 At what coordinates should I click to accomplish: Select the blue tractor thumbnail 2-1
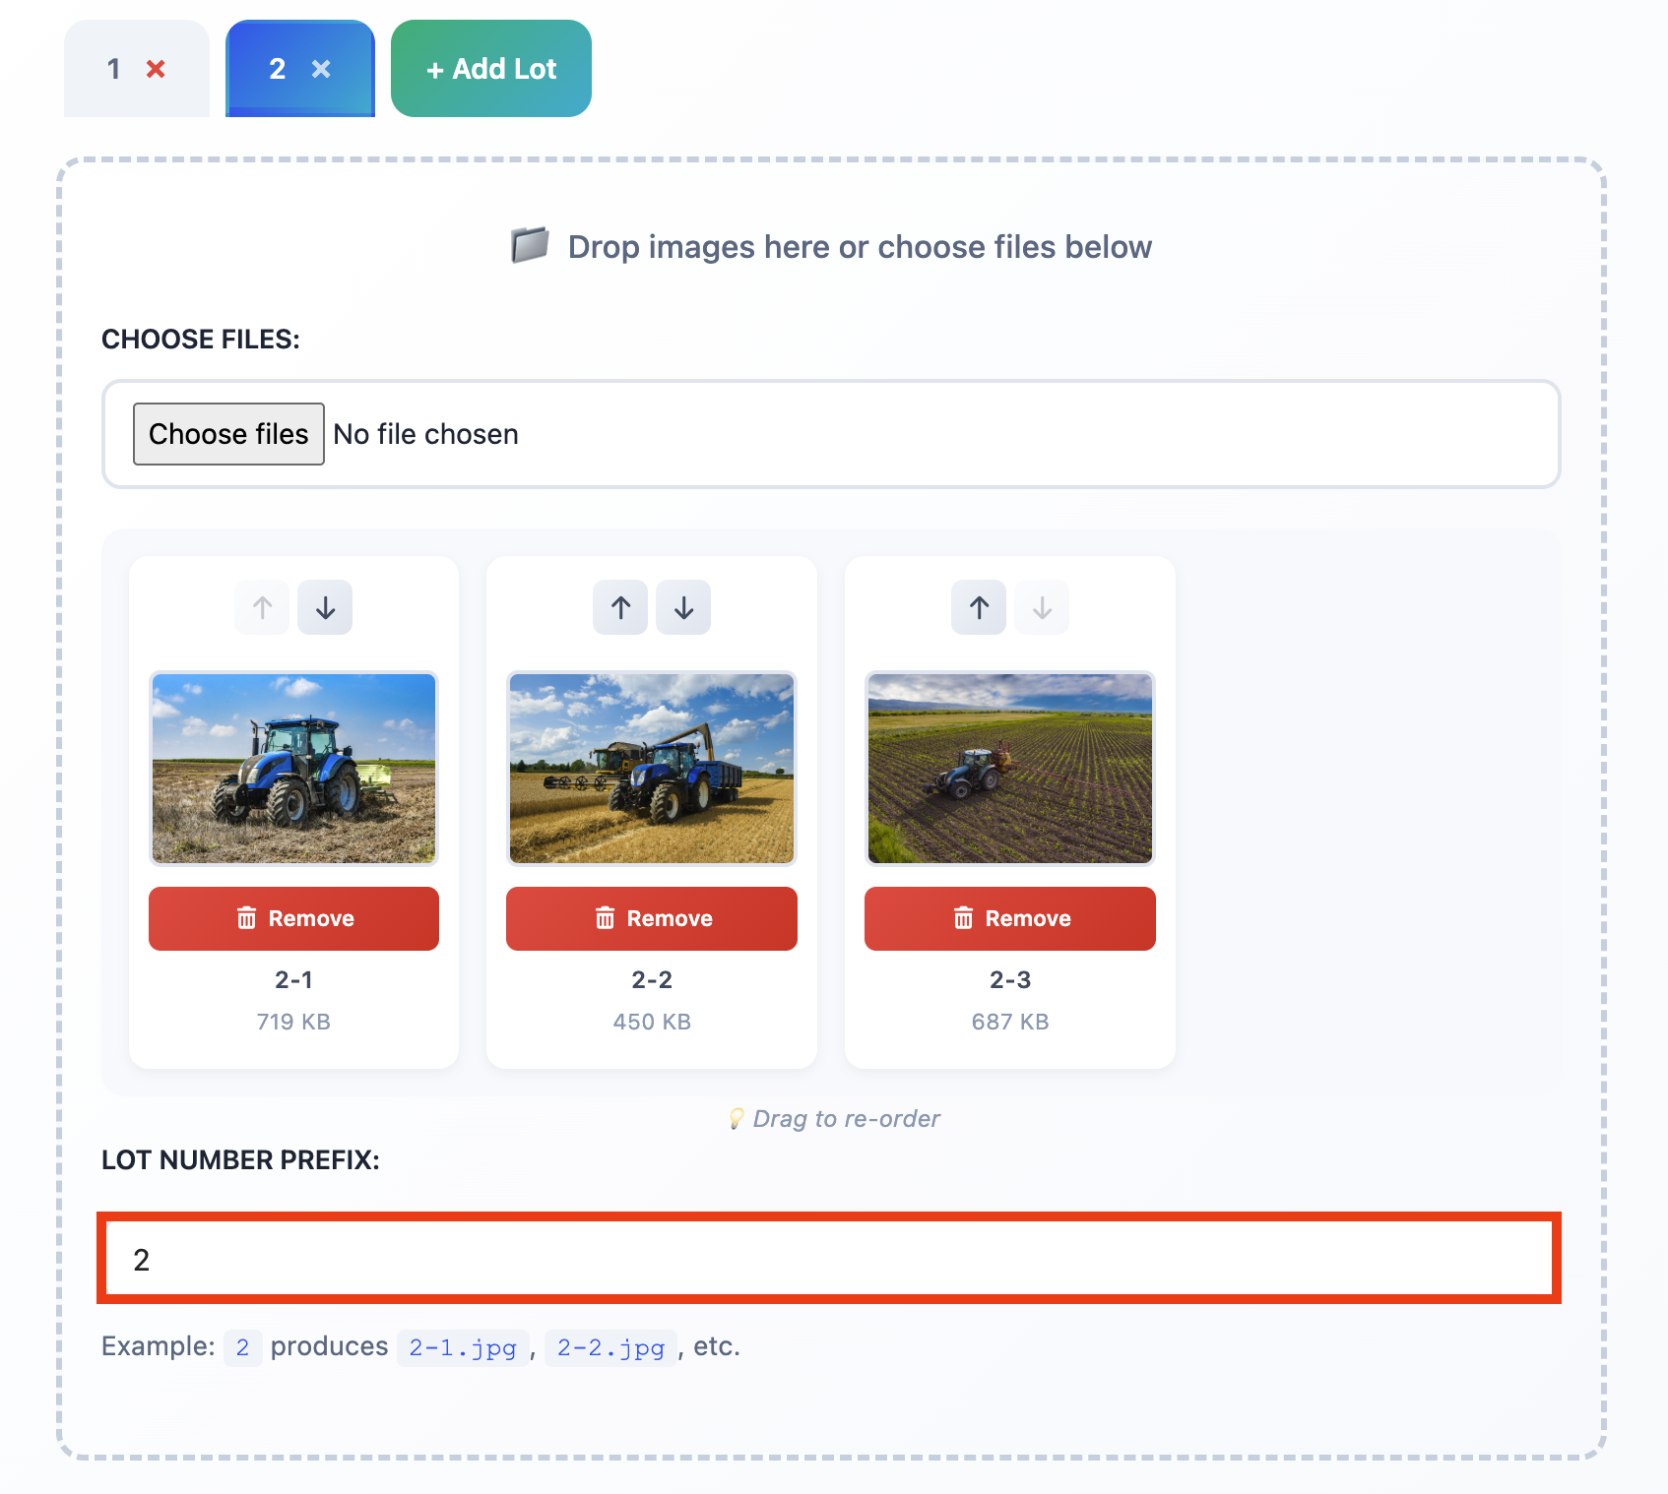tap(293, 769)
